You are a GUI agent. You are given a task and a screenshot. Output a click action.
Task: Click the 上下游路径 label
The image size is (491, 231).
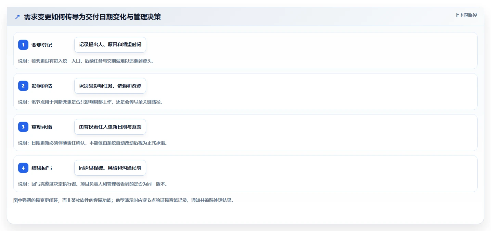(466, 15)
